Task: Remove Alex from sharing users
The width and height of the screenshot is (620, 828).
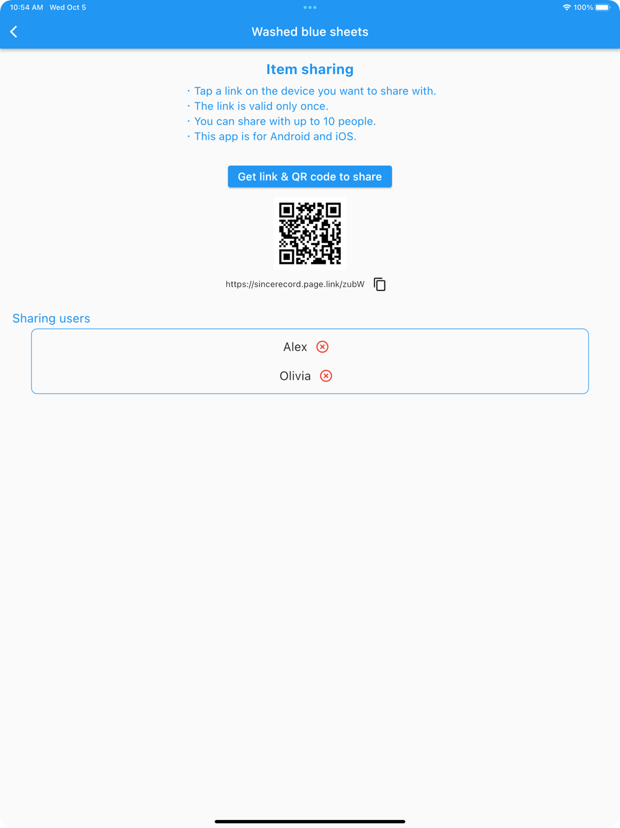Action: pyautogui.click(x=322, y=347)
